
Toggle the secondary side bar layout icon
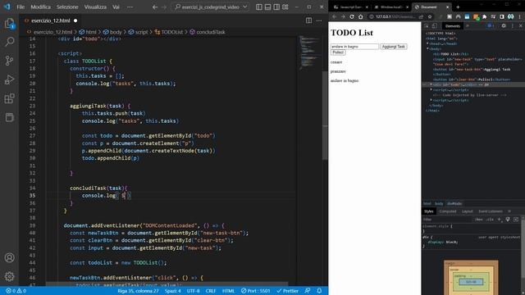pyautogui.click(x=276, y=7)
